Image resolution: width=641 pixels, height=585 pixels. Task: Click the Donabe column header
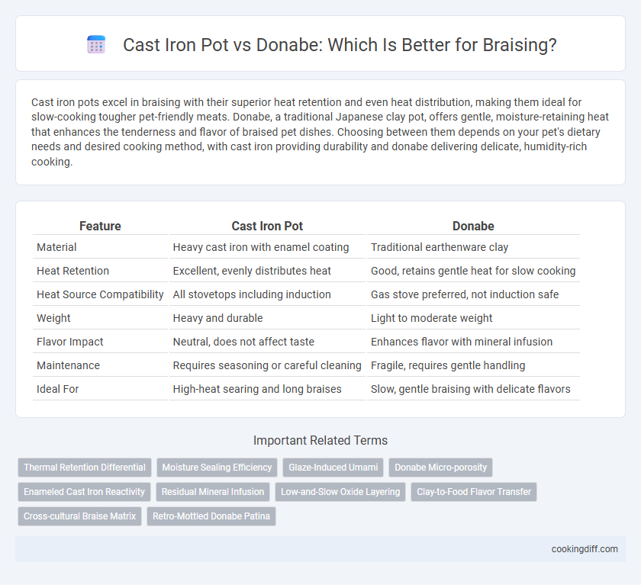(473, 226)
